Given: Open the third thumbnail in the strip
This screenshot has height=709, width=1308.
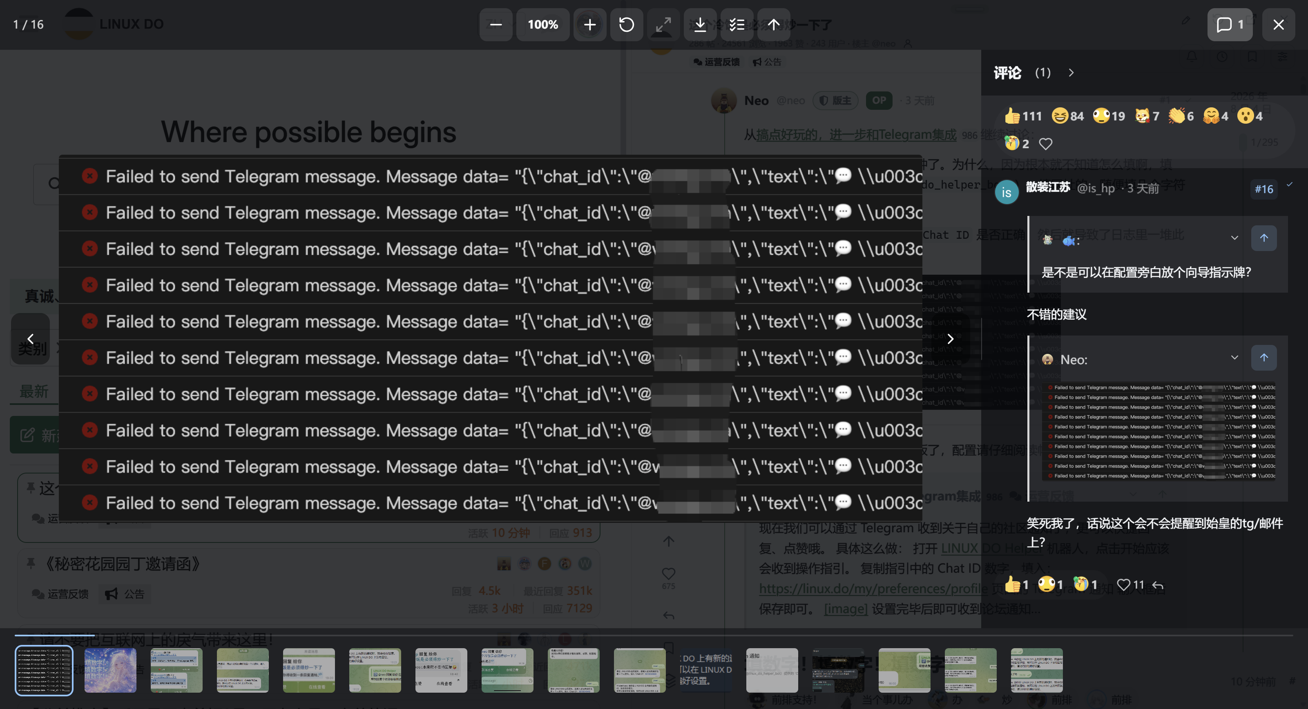Looking at the screenshot, I should pos(176,670).
